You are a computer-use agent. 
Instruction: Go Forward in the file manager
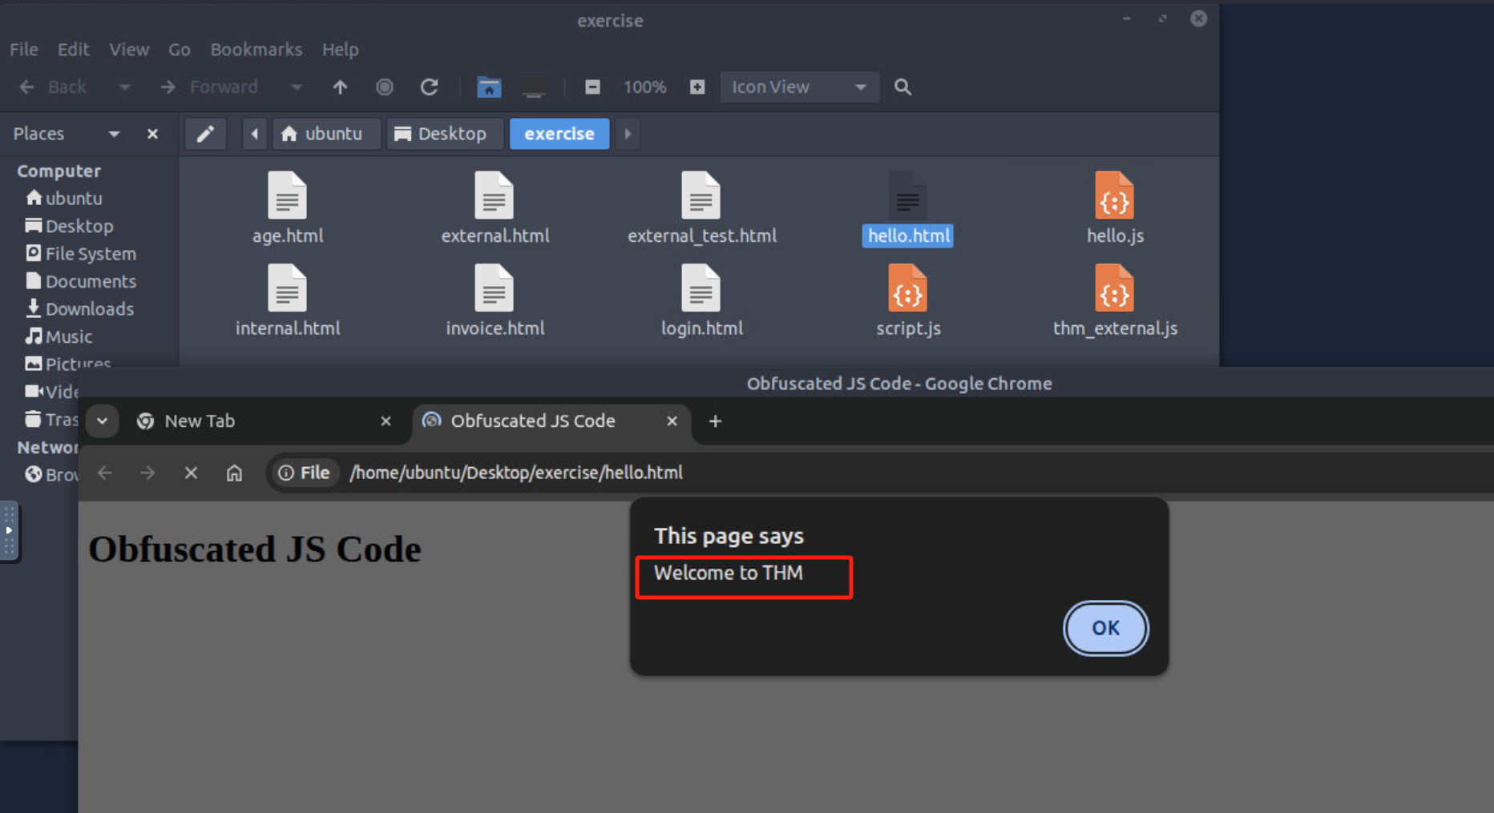[209, 87]
